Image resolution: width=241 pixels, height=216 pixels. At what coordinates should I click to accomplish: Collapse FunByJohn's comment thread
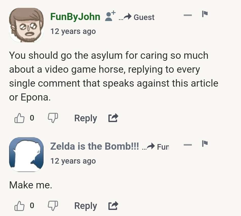[188, 15]
